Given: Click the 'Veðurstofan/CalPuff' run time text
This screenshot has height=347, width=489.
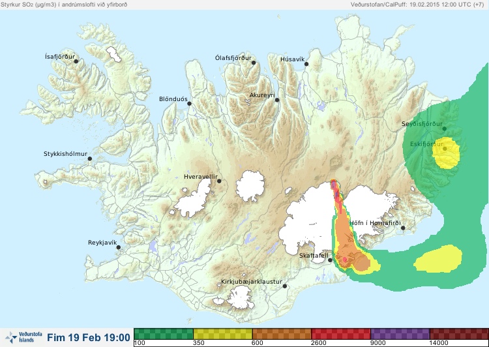Looking at the screenshot, I should [x=417, y=5].
